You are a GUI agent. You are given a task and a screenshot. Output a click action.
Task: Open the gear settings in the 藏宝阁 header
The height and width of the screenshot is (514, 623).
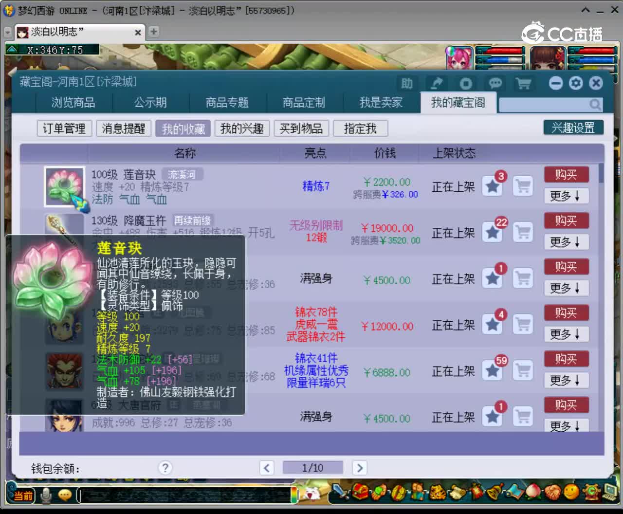pyautogui.click(x=576, y=83)
